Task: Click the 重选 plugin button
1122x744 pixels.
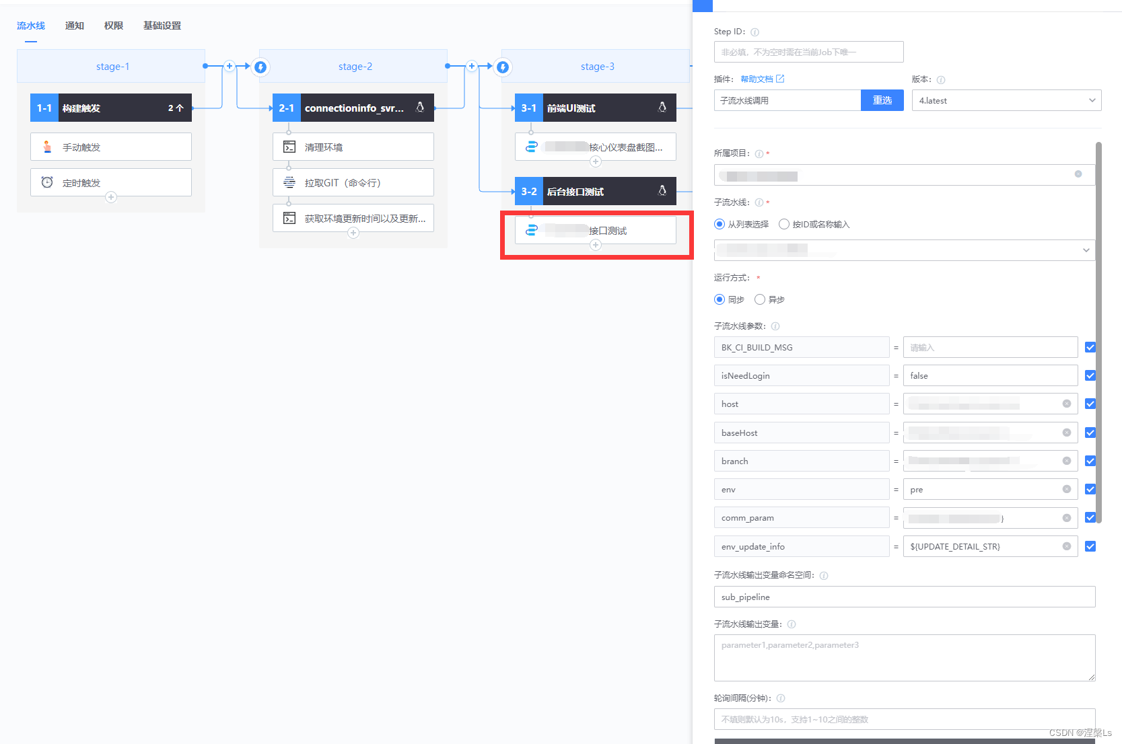Action: [882, 100]
